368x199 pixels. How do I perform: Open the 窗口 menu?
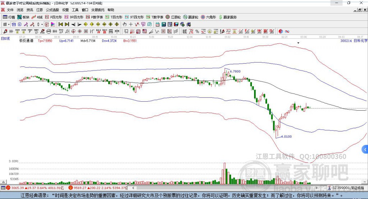85,10
